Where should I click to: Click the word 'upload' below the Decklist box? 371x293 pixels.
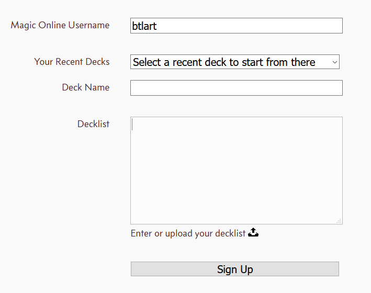tap(178, 233)
